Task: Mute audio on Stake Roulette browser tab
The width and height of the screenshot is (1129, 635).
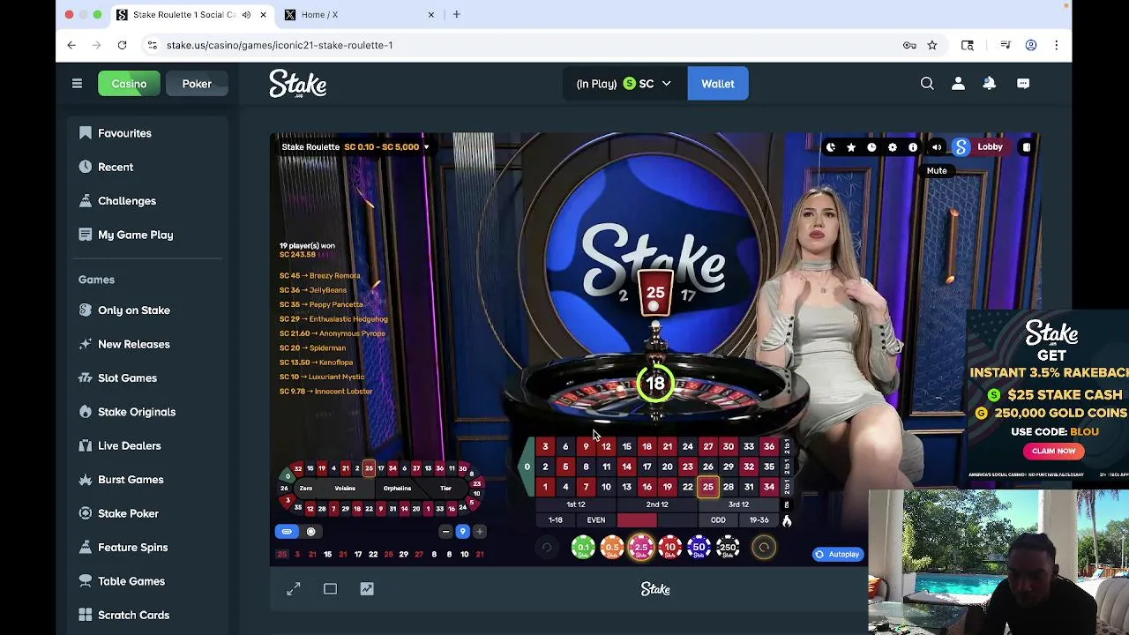Action: coord(246,15)
